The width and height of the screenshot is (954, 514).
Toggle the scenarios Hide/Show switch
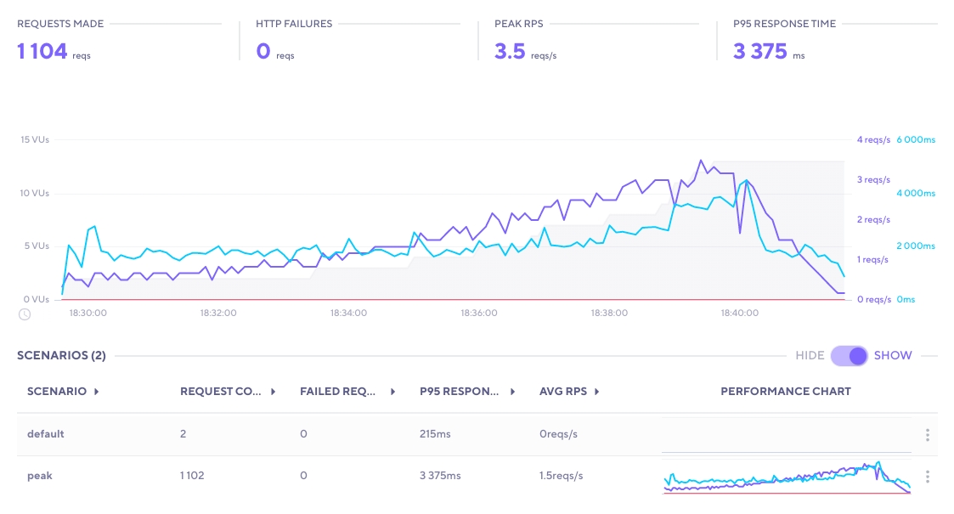849,356
